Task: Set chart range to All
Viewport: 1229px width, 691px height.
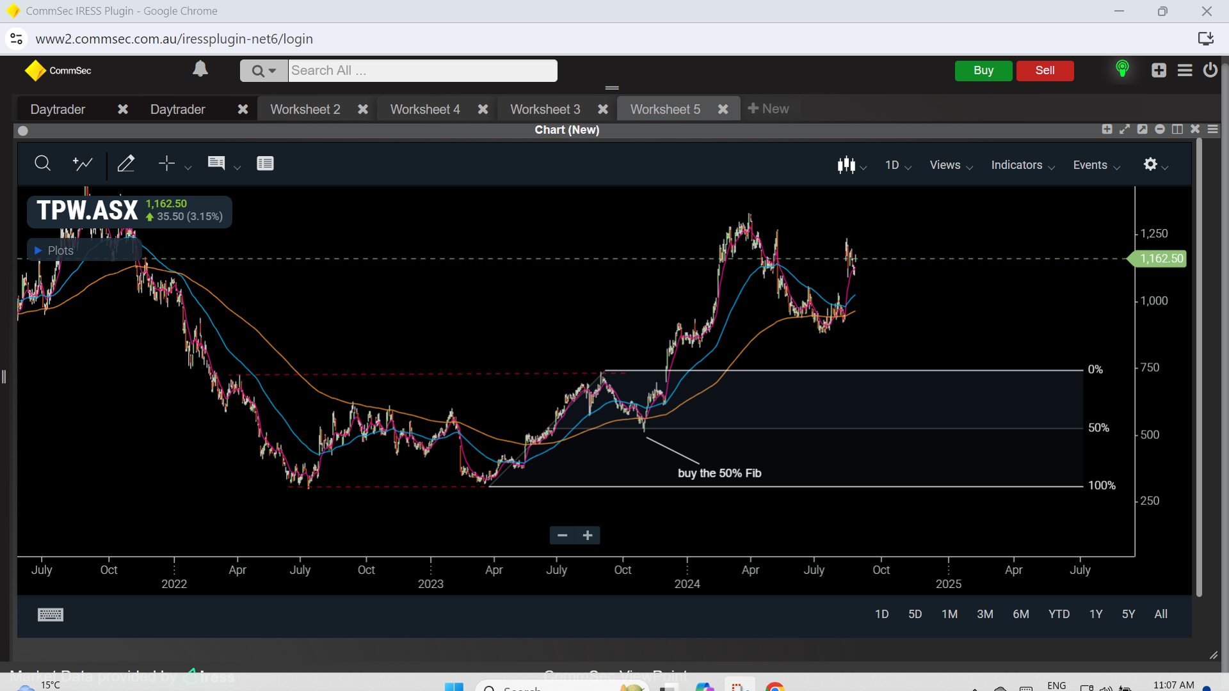Action: click(x=1161, y=614)
